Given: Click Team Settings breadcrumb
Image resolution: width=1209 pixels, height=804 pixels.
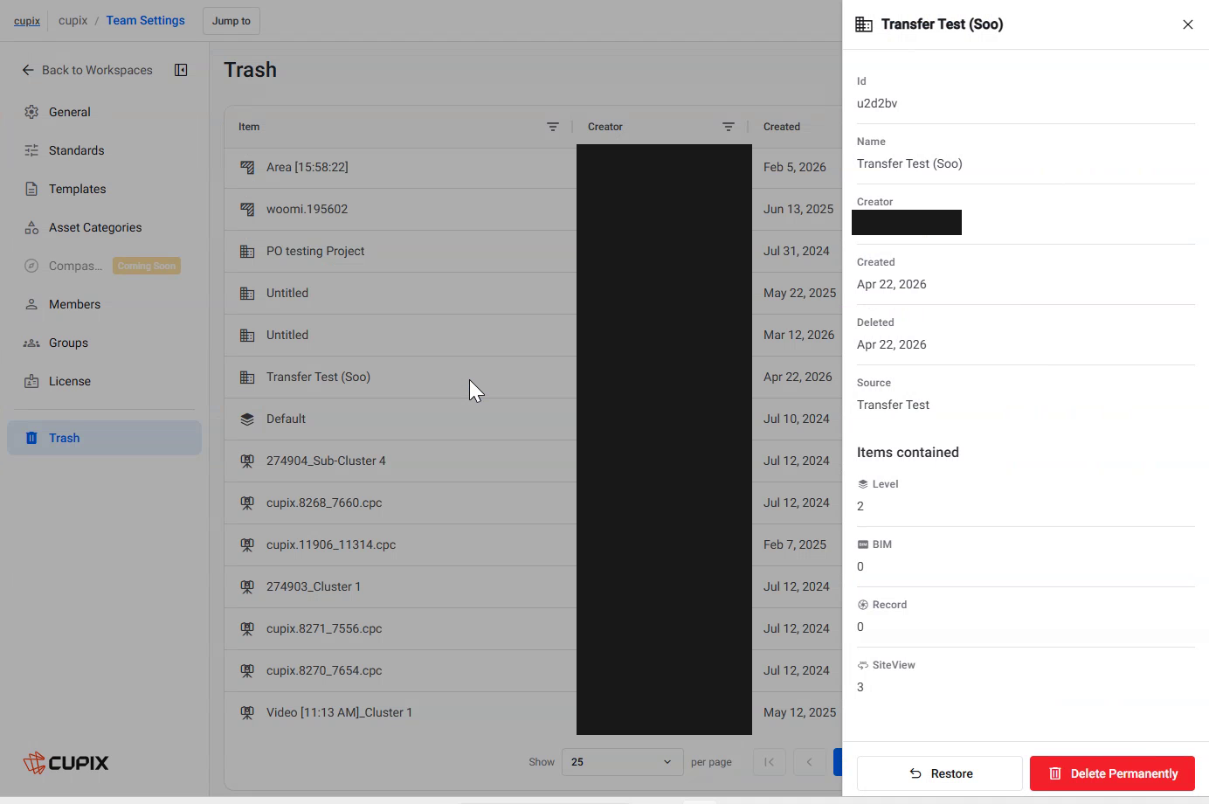Looking at the screenshot, I should coord(145,20).
